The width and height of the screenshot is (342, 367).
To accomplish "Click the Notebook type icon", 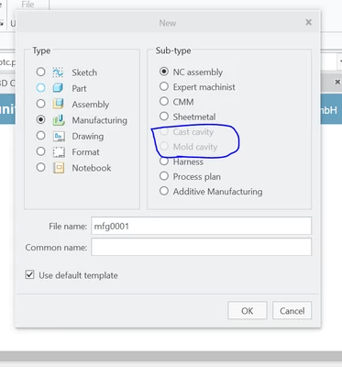I will click(x=59, y=168).
